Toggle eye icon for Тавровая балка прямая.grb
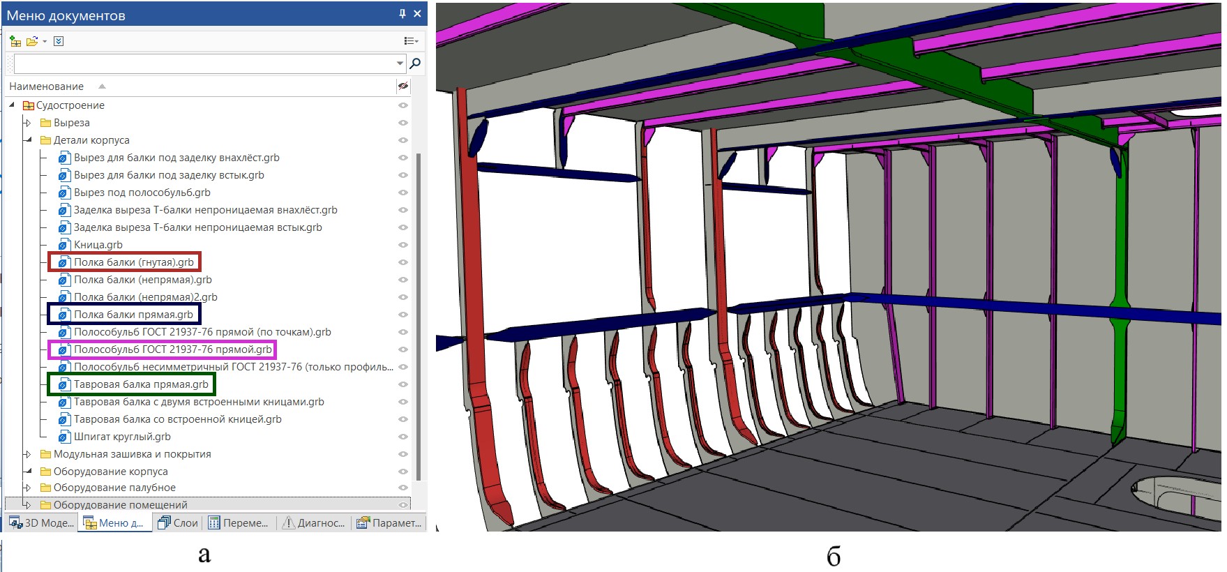Screen dimensions: 1227x572 [x=403, y=384]
